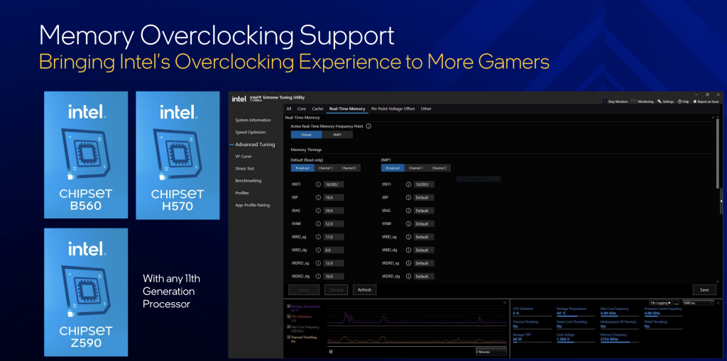Screen dimensions: 727x361
Task: Open Default tRP 19.0 value box
Action: pyautogui.click(x=334, y=197)
